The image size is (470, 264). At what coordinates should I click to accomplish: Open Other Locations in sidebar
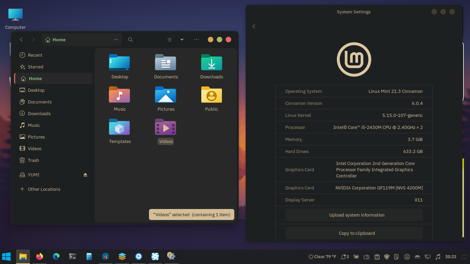(x=44, y=189)
